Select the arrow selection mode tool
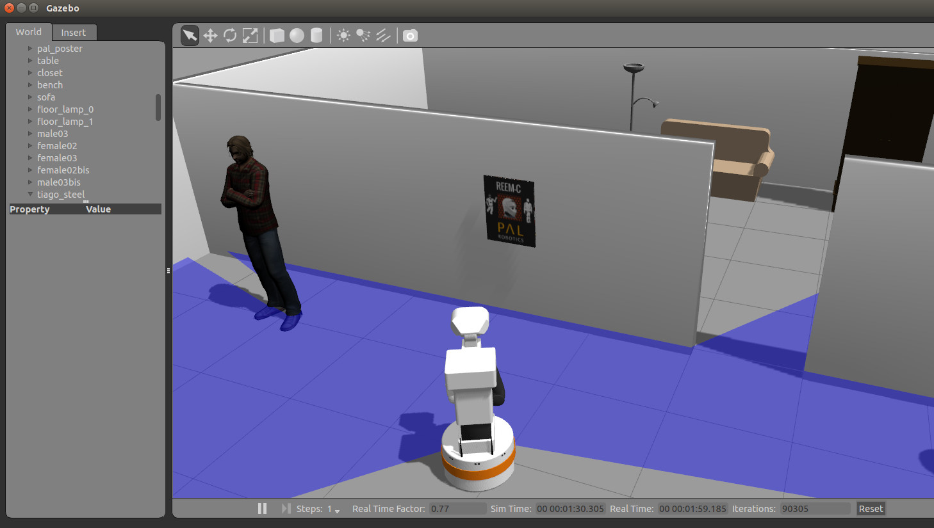The image size is (934, 528). click(190, 35)
